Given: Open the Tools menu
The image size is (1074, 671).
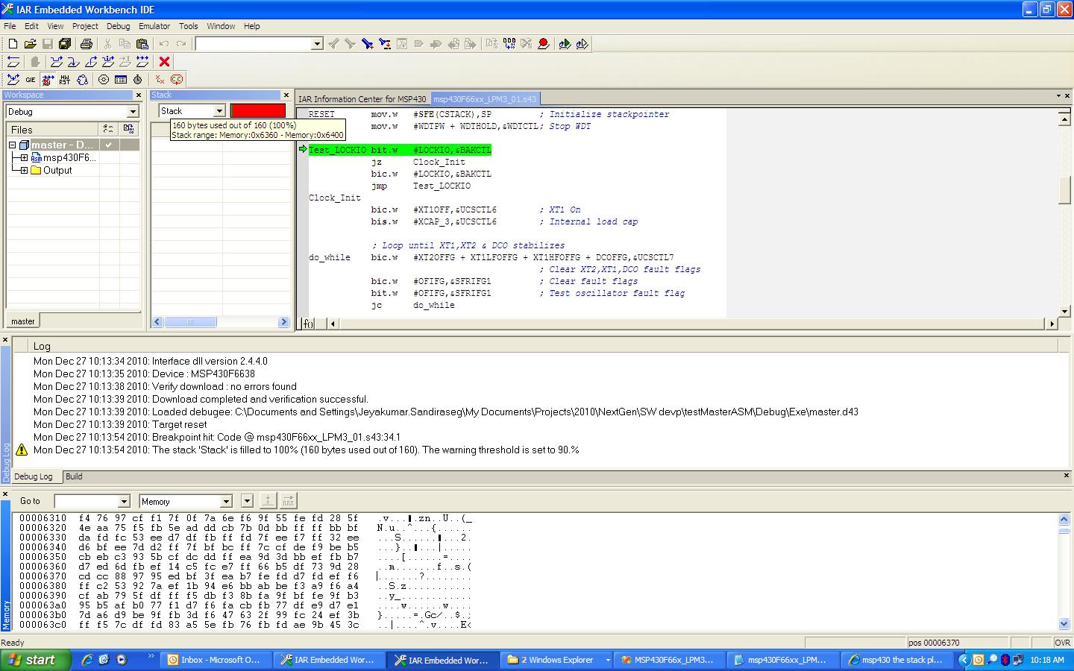Looking at the screenshot, I should click(x=189, y=26).
